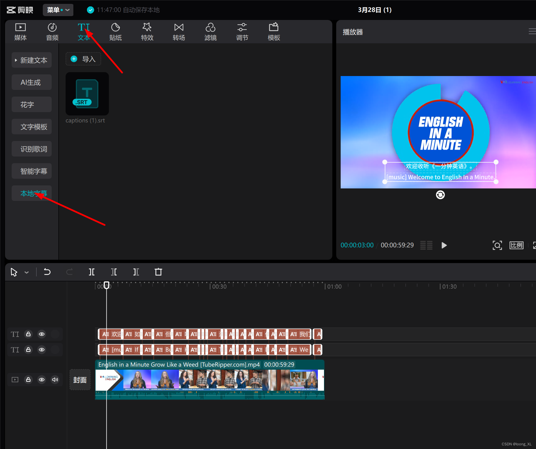Click the 封面 cover button
The height and width of the screenshot is (449, 536).
(x=80, y=380)
